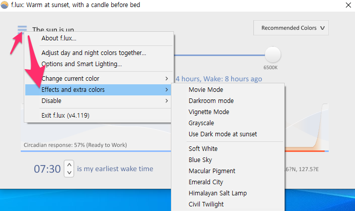Enable Movie Mode
Image resolution: width=355 pixels, height=211 pixels.
pyautogui.click(x=228, y=90)
